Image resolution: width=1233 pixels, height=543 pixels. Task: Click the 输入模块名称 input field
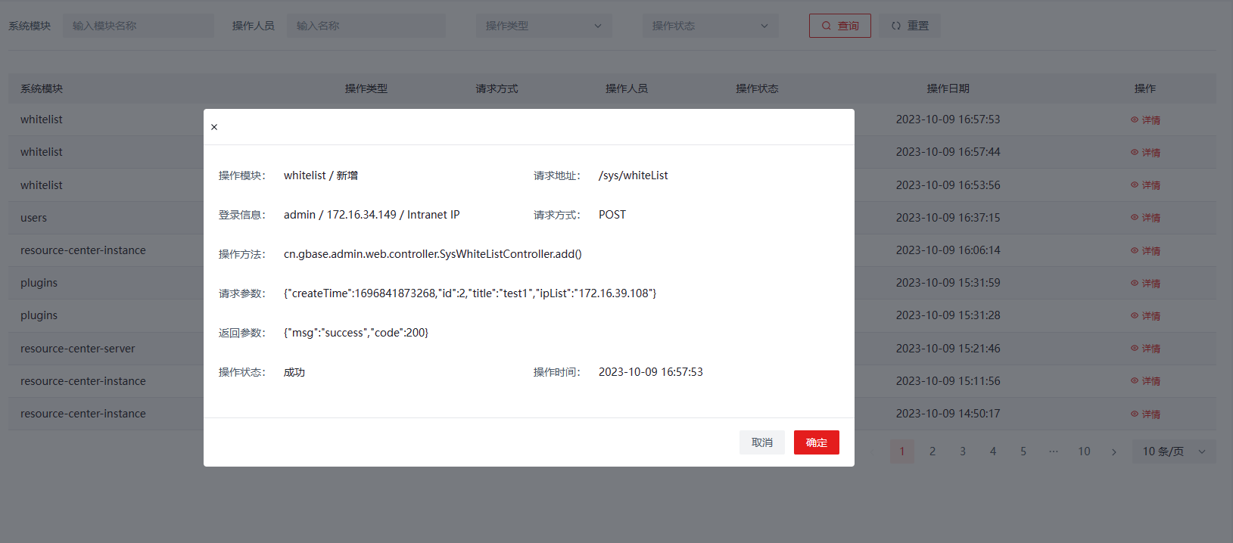[138, 26]
